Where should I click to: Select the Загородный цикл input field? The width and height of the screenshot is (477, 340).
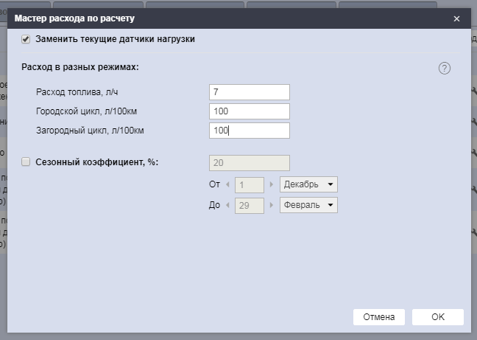point(249,131)
